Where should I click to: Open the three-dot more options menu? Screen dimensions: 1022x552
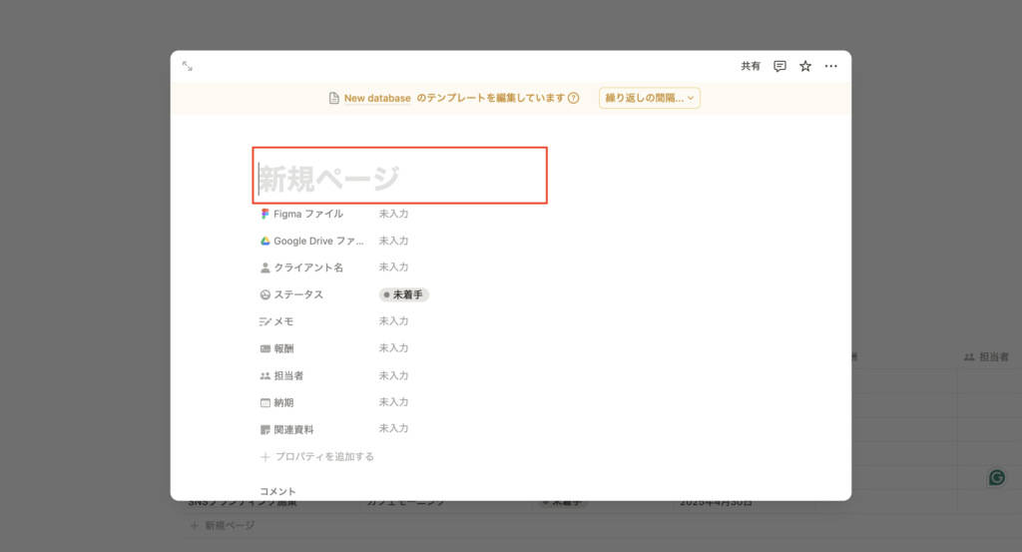830,66
